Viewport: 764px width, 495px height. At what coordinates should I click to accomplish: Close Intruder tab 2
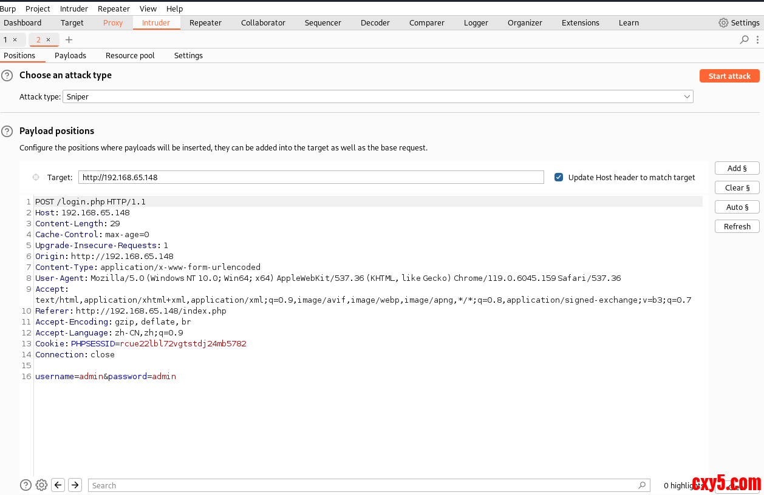(49, 40)
